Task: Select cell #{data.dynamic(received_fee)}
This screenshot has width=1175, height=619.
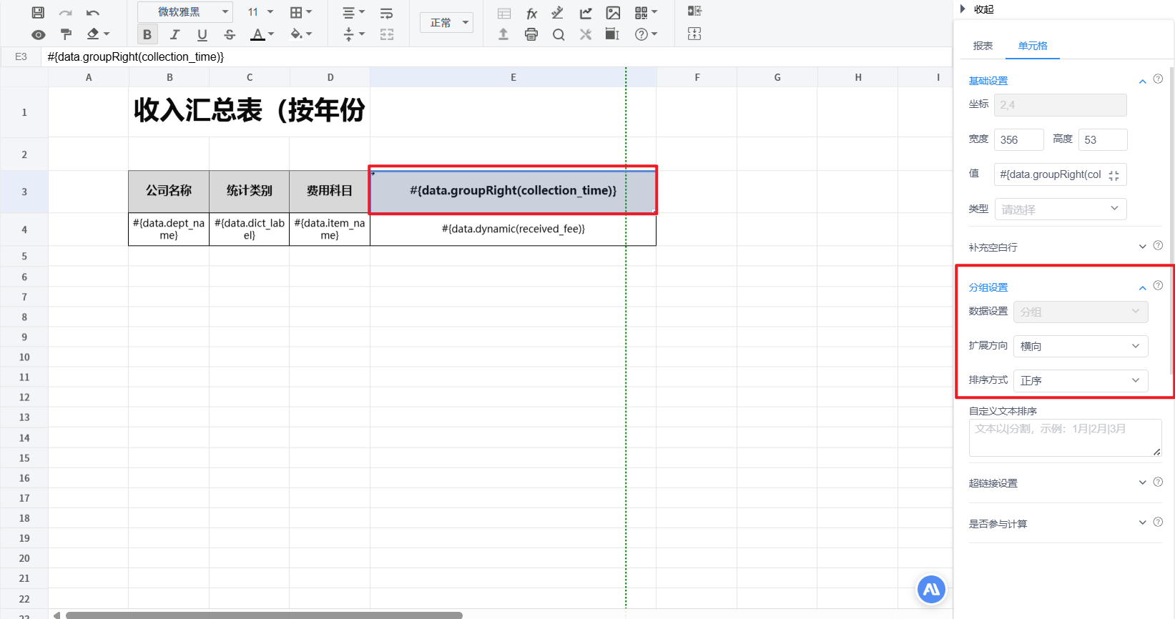Action: point(513,229)
